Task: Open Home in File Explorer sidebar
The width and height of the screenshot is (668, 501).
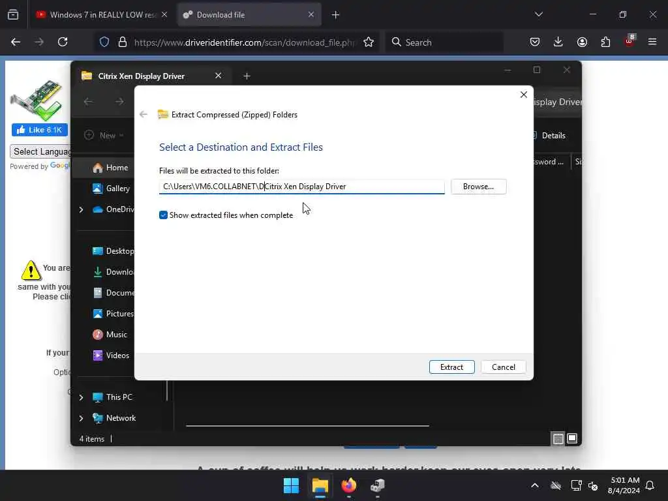Action: (x=111, y=168)
